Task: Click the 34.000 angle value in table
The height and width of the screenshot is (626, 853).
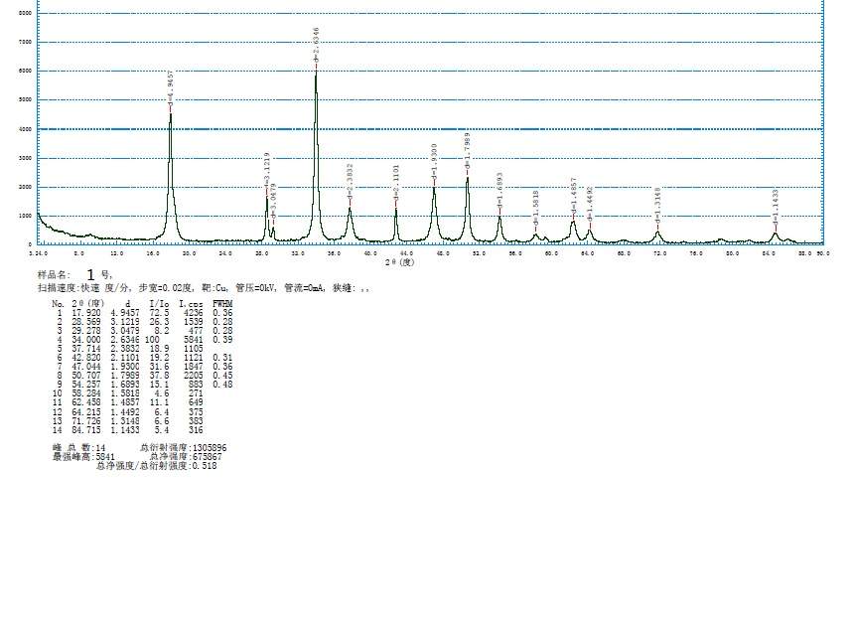Action: 86,340
